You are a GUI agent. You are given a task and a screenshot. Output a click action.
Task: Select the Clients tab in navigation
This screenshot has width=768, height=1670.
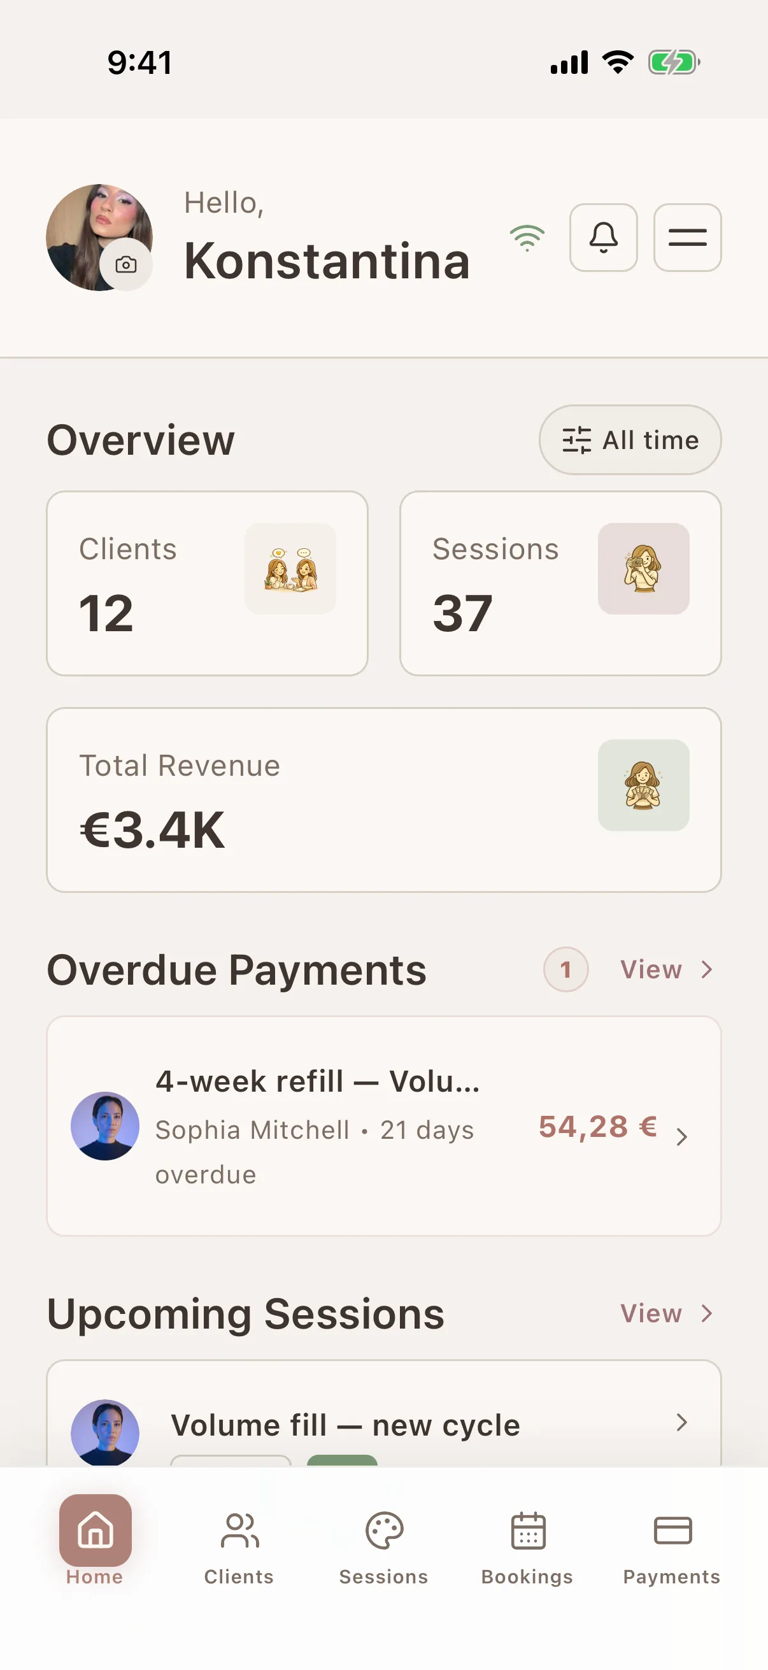[x=239, y=1548]
